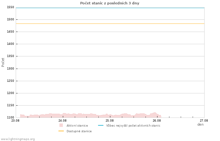Screen dimensions: 220x141
Task: Click the orange Dostupné stanice legend marker
Action: click(x=61, y=131)
